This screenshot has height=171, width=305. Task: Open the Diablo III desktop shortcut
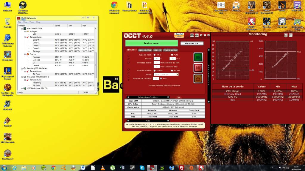click(x=7, y=122)
